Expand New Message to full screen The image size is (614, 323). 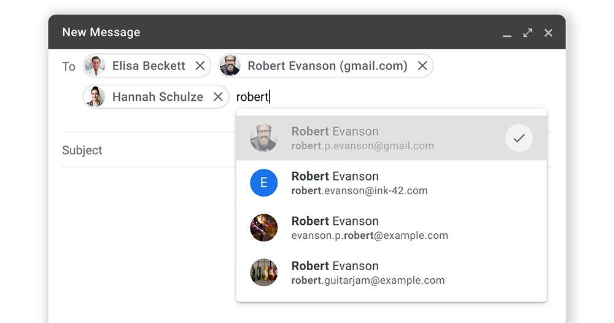pyautogui.click(x=528, y=33)
